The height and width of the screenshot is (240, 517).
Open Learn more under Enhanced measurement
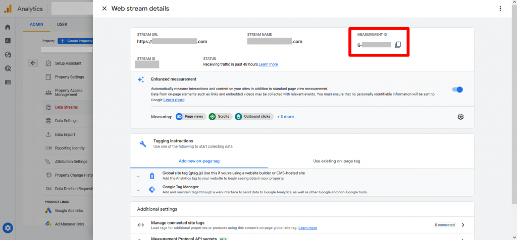[x=174, y=100]
